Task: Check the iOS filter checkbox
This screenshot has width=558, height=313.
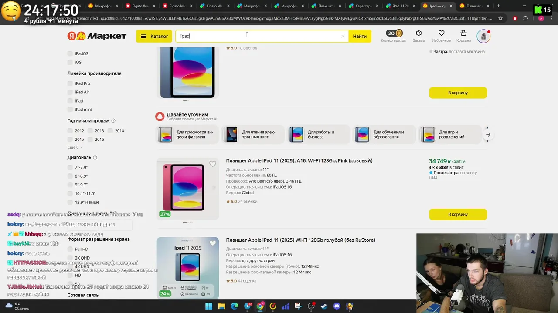Action: click(70, 62)
